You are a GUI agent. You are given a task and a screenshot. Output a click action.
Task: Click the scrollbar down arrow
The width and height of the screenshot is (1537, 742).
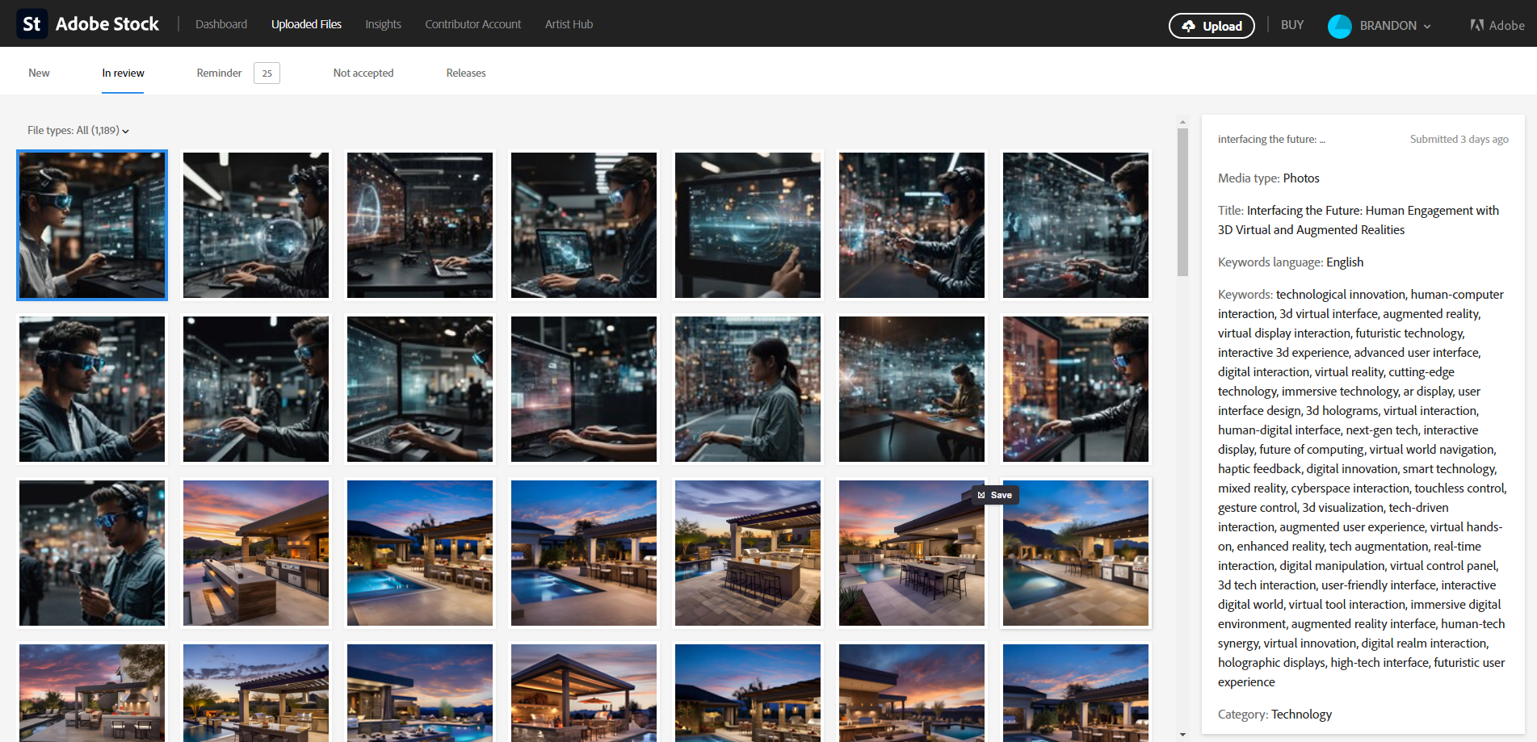(1182, 735)
